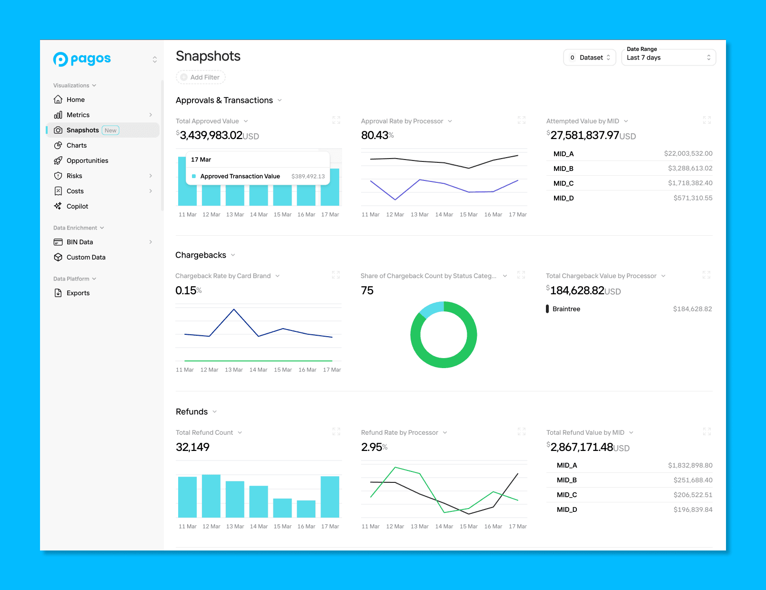Screen dimensions: 766x590
Task: Collapse the Refunds section header
Action: (215, 412)
